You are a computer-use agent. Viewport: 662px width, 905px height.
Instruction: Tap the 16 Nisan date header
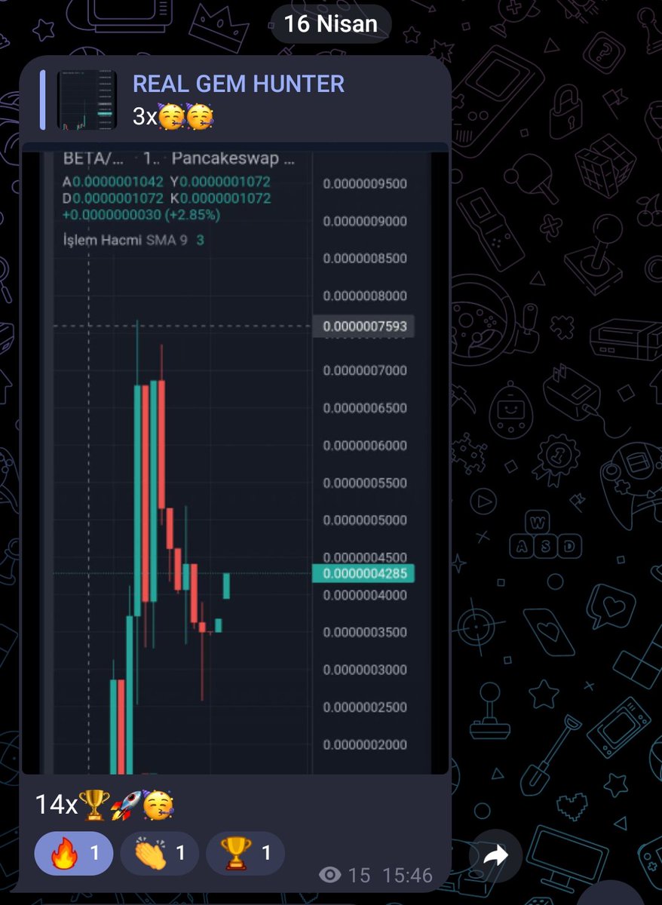pyautogui.click(x=330, y=23)
